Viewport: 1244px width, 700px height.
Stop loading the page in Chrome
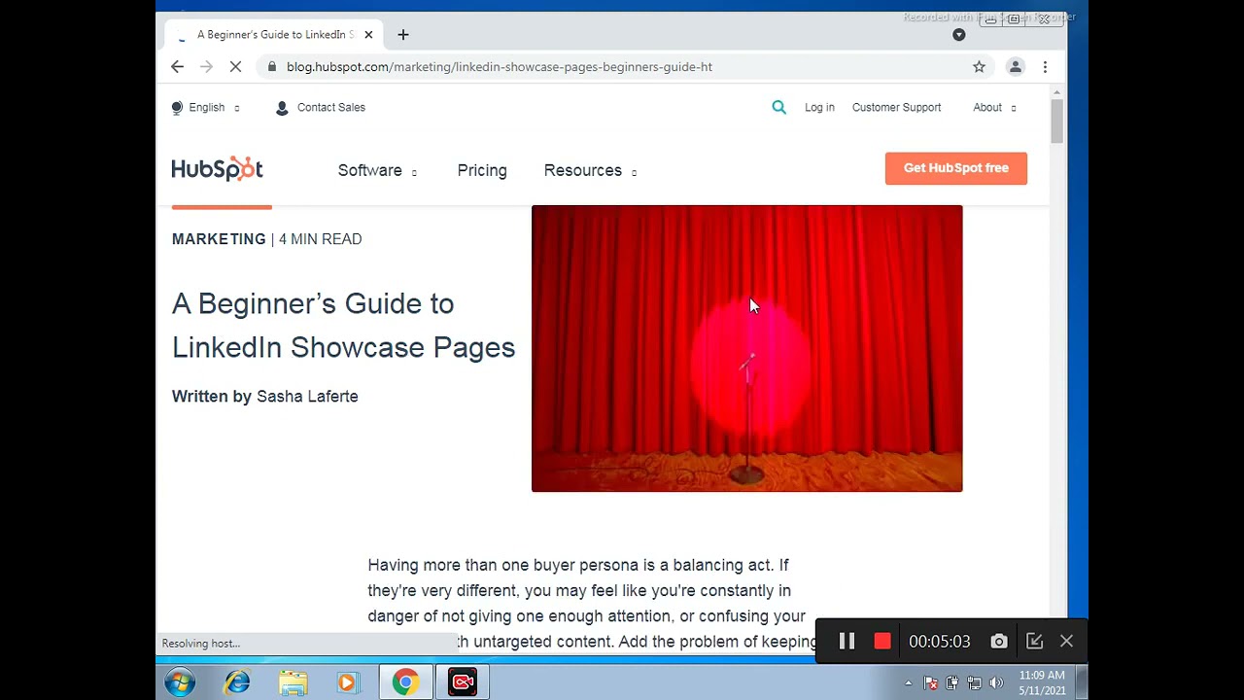tap(235, 67)
